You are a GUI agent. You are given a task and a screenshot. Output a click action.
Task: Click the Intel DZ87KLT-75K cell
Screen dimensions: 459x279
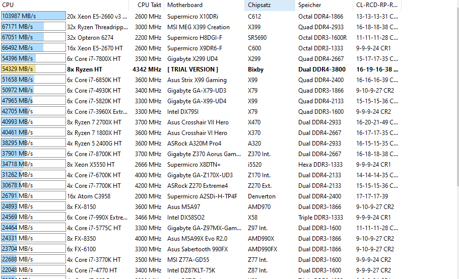pyautogui.click(x=191, y=270)
